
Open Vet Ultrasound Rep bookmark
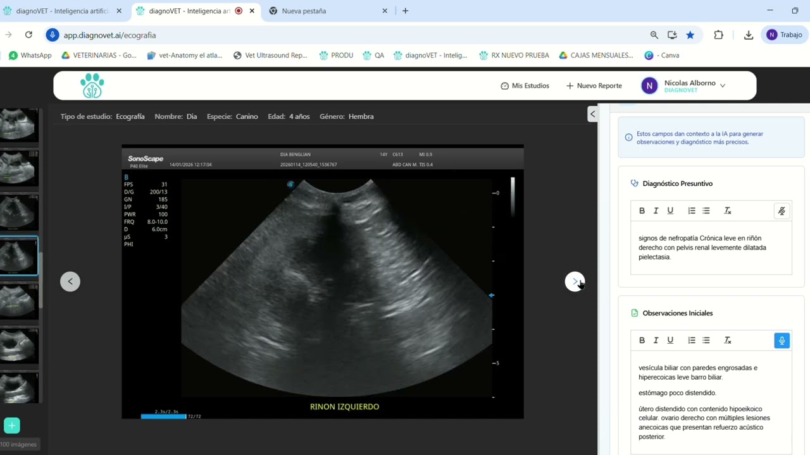[x=270, y=55]
